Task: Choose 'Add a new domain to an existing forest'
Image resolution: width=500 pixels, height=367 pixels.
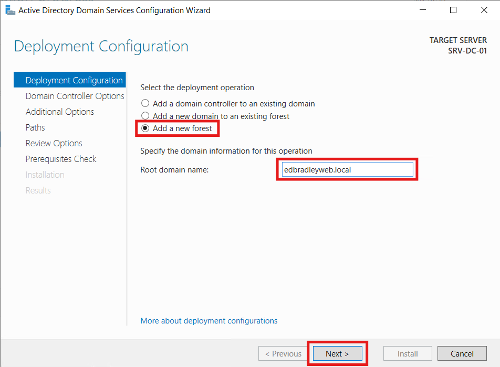Action: pyautogui.click(x=145, y=115)
